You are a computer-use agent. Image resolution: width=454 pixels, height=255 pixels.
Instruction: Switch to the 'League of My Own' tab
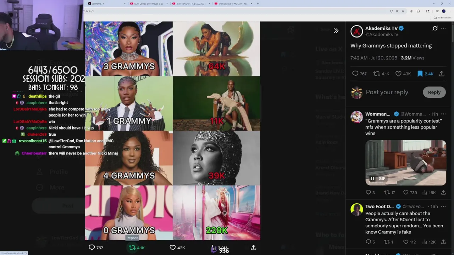click(233, 4)
